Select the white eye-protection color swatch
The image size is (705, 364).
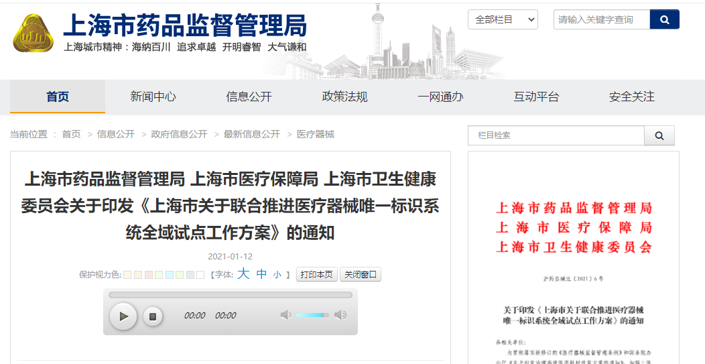click(200, 274)
